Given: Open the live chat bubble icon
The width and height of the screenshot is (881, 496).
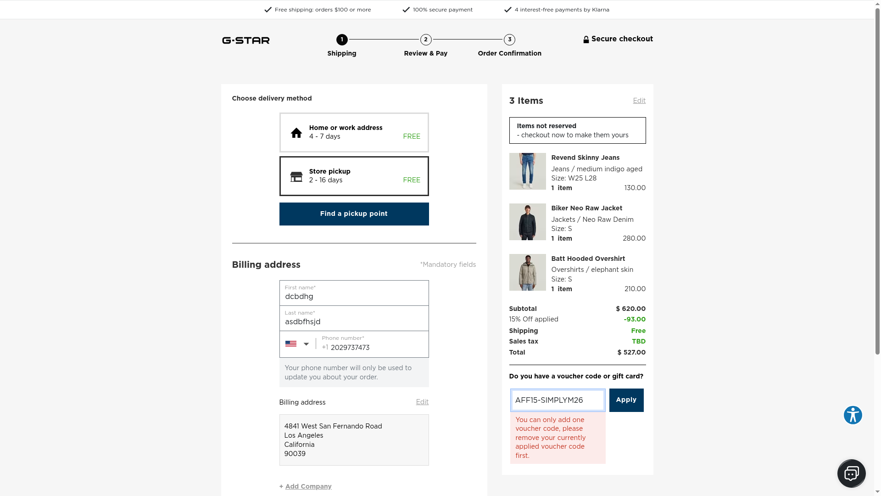Looking at the screenshot, I should (x=851, y=473).
